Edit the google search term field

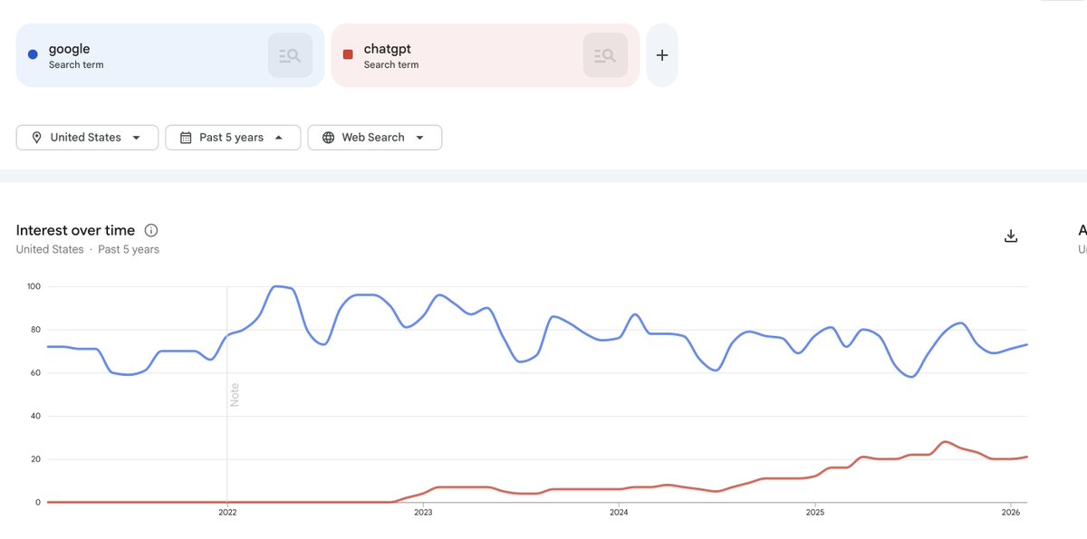click(x=170, y=55)
